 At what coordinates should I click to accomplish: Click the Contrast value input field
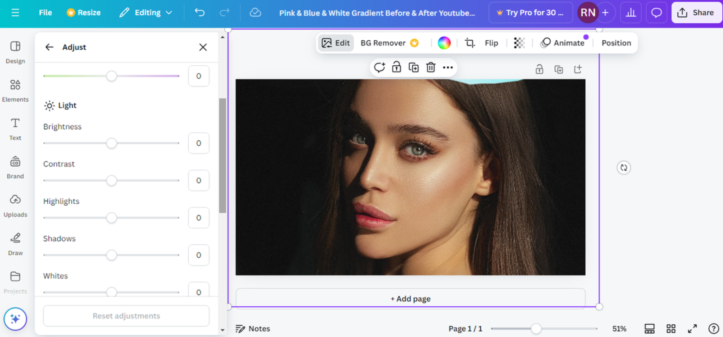(198, 180)
